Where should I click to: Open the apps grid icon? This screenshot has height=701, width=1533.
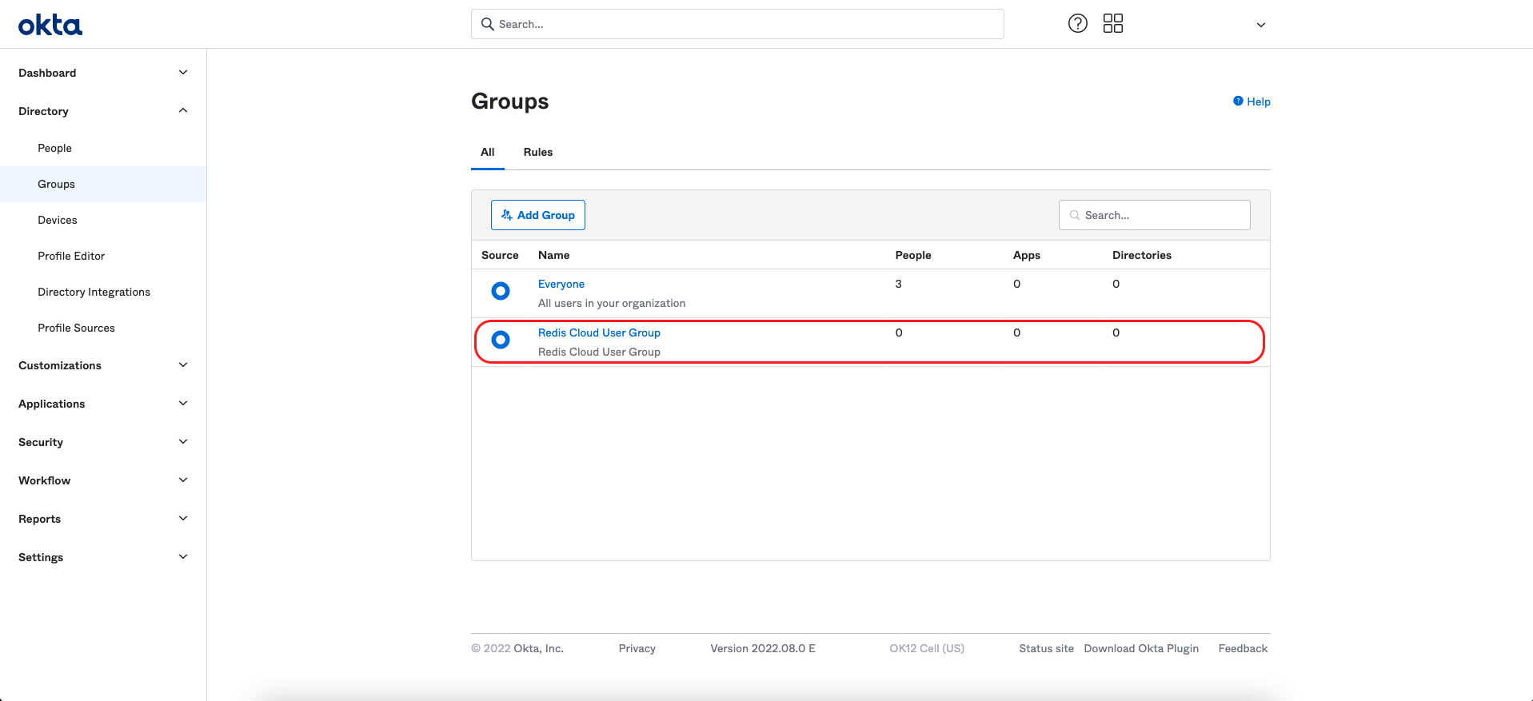(x=1112, y=24)
